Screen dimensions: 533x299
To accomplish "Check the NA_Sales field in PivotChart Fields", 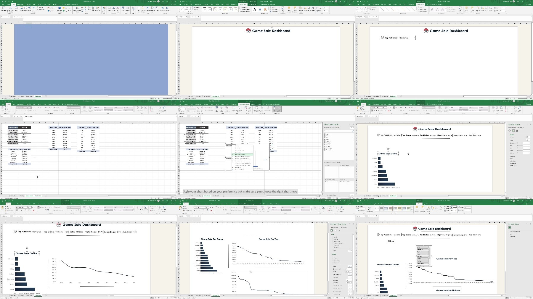I will [x=325, y=143].
